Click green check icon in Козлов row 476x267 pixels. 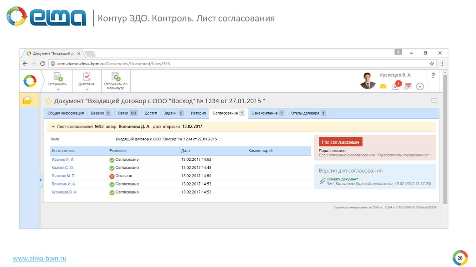[x=112, y=168]
